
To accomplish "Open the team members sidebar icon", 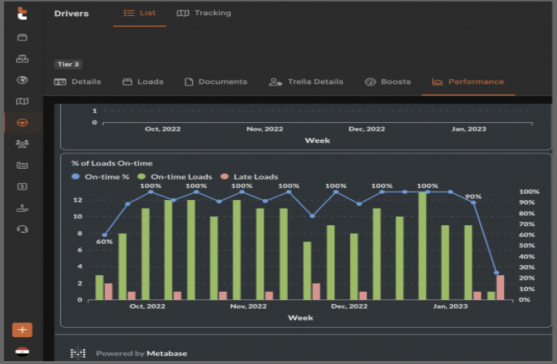I will [x=22, y=143].
